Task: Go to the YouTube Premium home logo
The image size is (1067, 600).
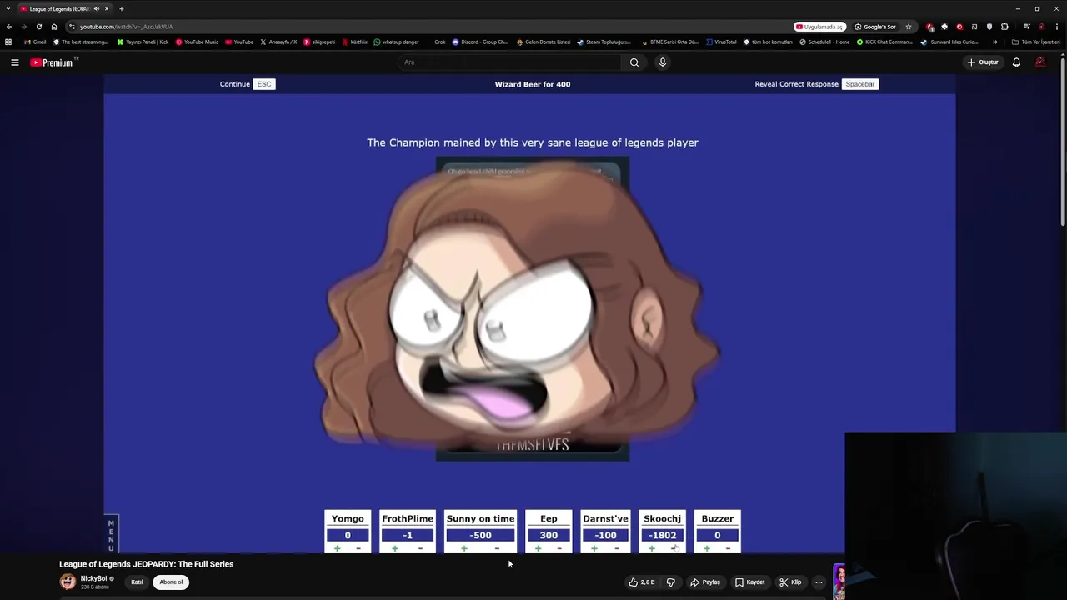Action: pyautogui.click(x=53, y=62)
